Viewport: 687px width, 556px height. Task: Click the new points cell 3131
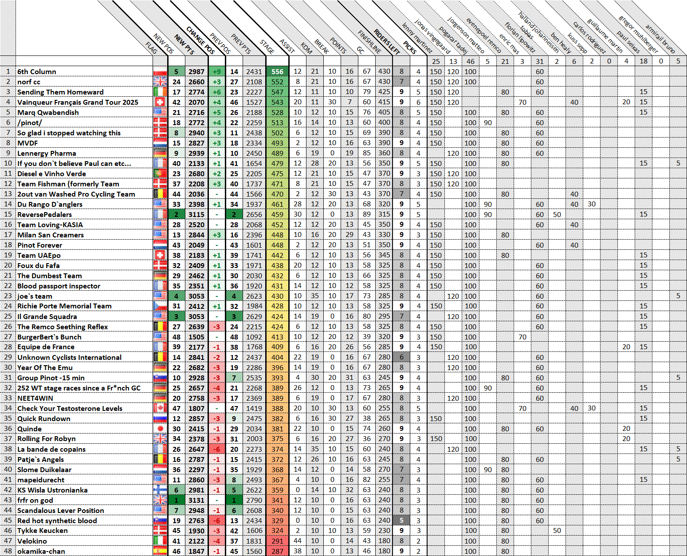pos(196,500)
